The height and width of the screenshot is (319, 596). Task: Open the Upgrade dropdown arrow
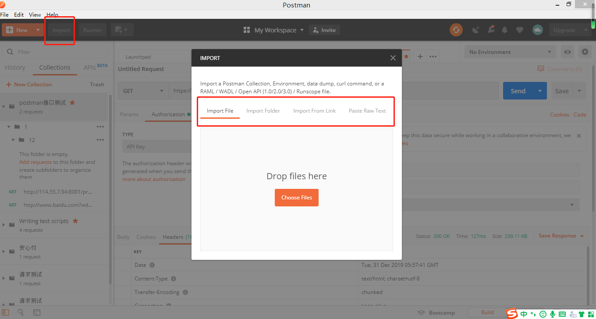pyautogui.click(x=586, y=30)
